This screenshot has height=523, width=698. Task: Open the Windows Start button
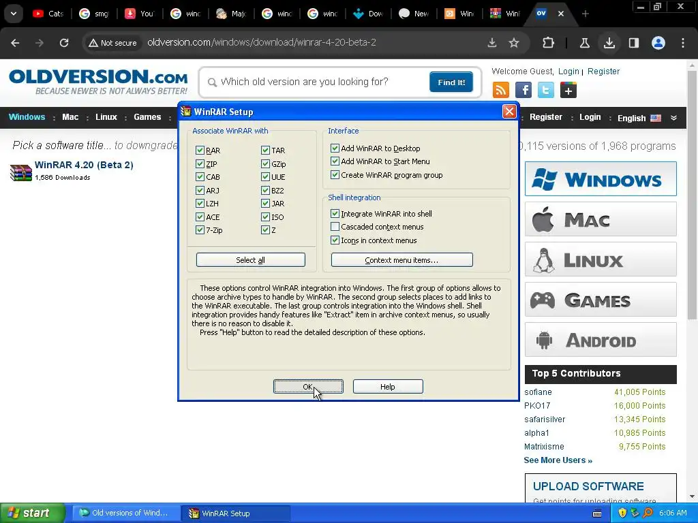33,513
